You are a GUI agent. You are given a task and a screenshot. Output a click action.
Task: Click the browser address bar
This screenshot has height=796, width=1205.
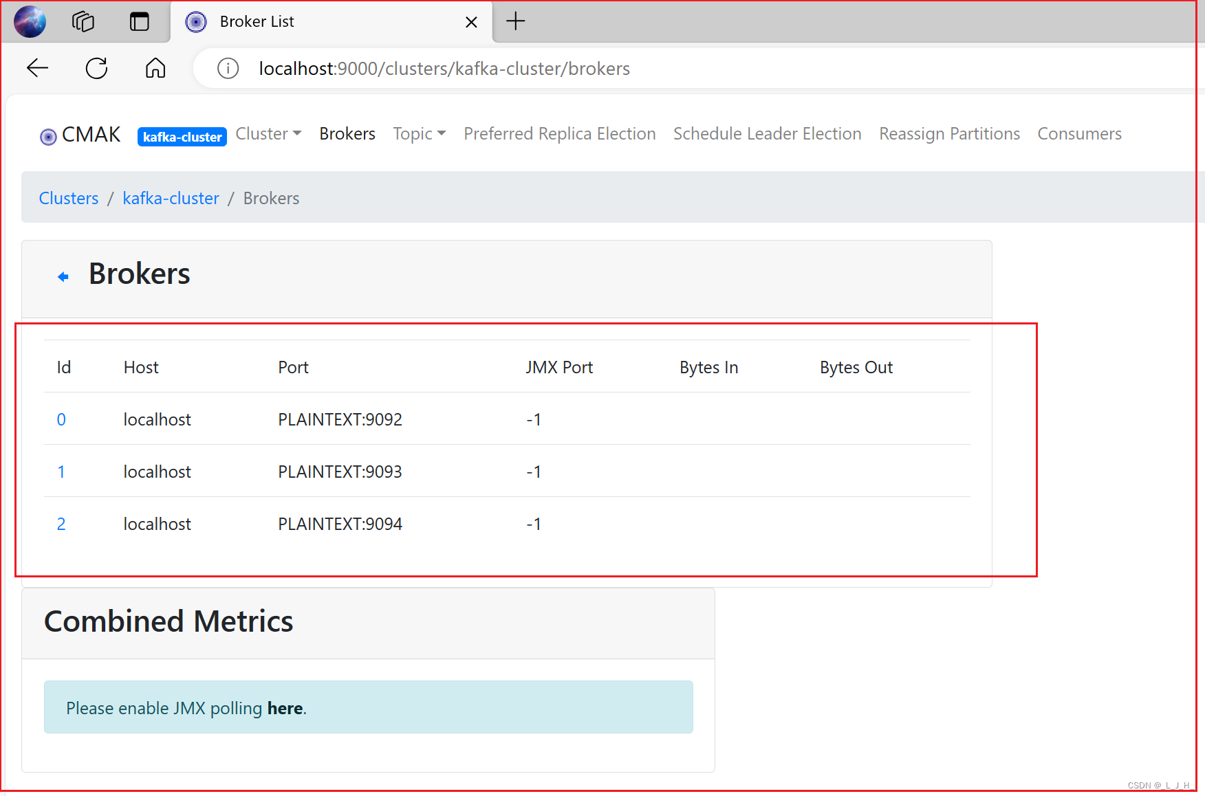click(481, 68)
